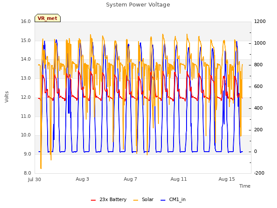Click the 8.0 left axis value
The width and height of the screenshot is (277, 208).
tap(27, 173)
